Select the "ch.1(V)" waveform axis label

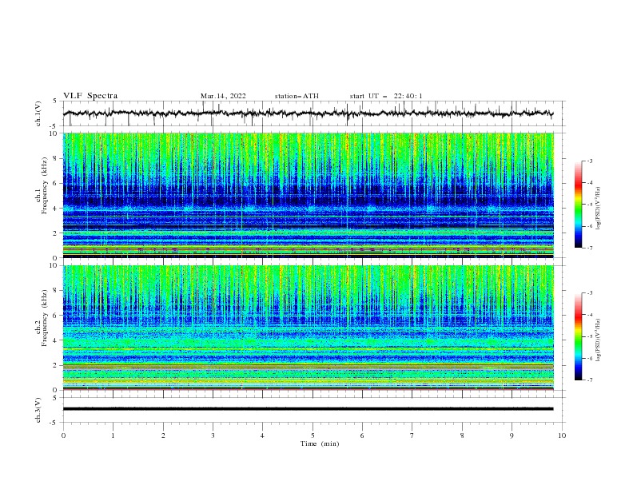pos(38,113)
